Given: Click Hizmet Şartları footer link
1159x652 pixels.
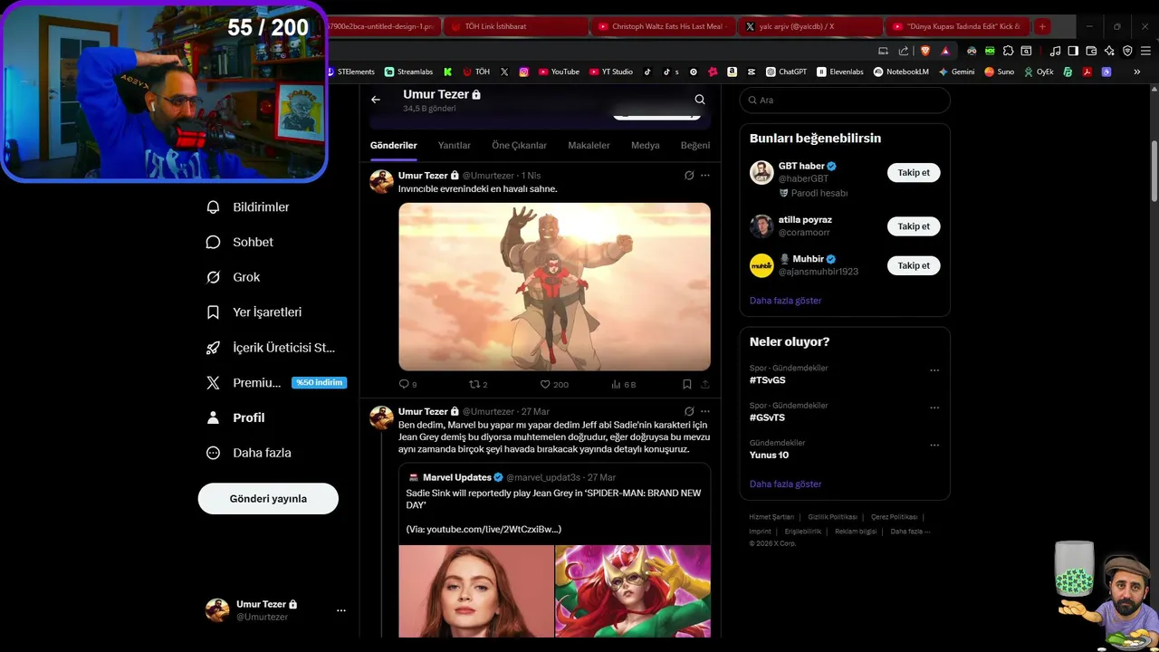Looking at the screenshot, I should point(771,517).
